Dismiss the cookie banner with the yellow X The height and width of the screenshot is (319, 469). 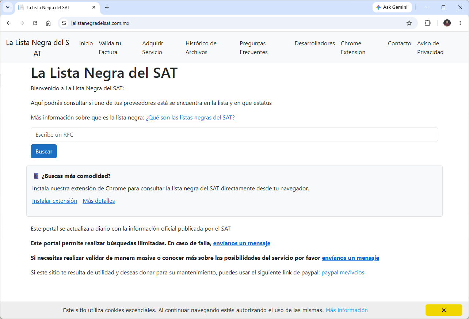coord(443,310)
